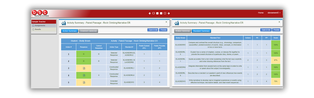Click the gear icon beside Results
Image resolution: width=314 pixels, height=98 pixels.
pos(33,29)
